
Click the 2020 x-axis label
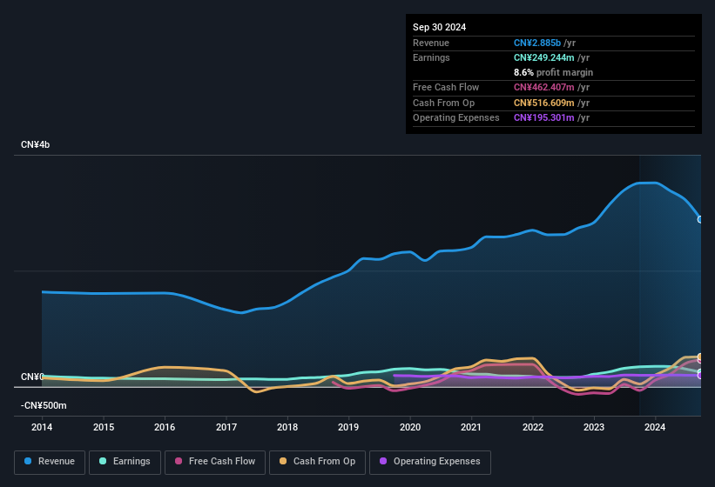tap(410, 427)
